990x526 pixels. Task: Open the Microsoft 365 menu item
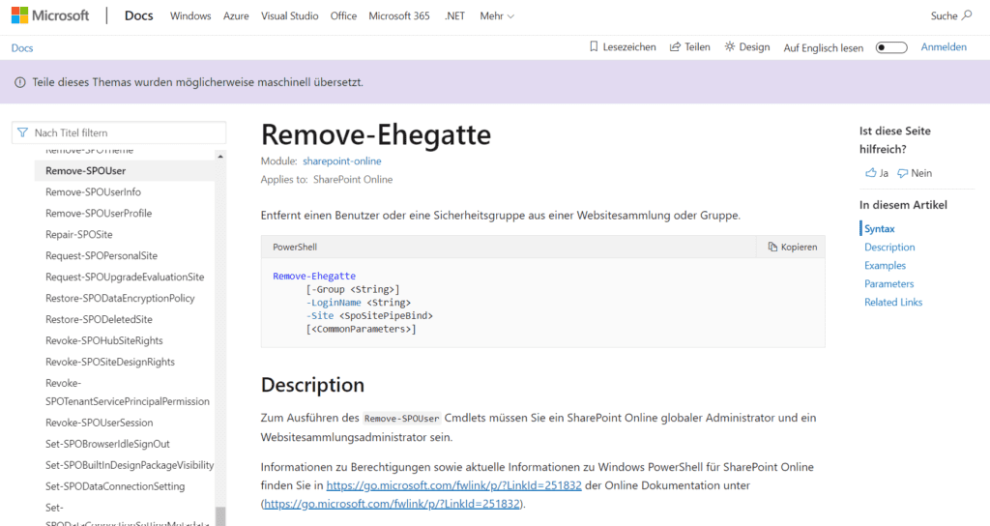[399, 15]
